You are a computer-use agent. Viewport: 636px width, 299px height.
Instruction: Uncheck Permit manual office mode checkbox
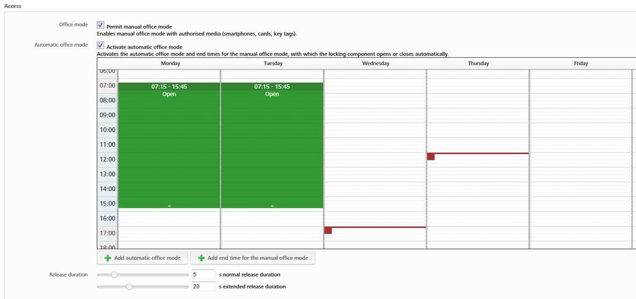[101, 25]
